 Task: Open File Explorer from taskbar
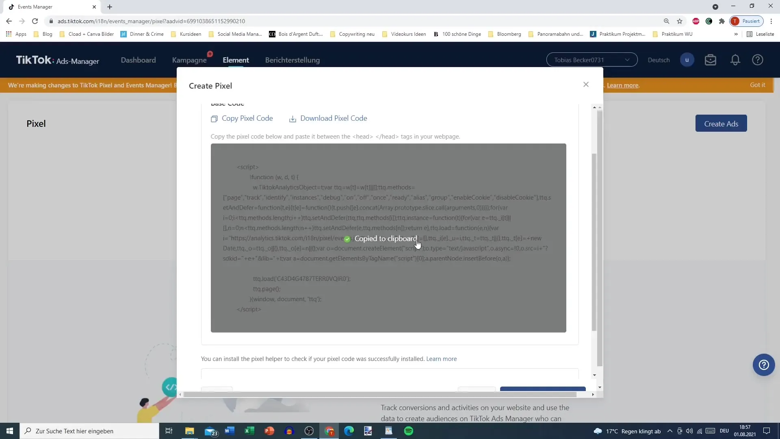pos(189,431)
